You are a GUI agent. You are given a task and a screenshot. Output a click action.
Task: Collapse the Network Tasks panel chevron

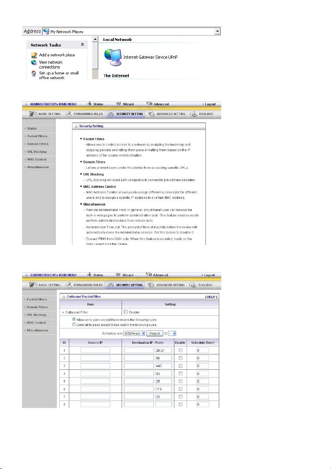tap(82, 45)
